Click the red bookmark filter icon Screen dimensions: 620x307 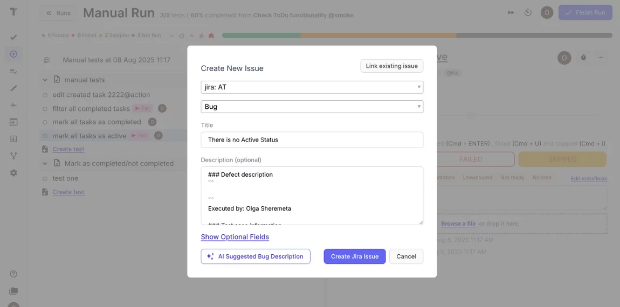coord(211,36)
